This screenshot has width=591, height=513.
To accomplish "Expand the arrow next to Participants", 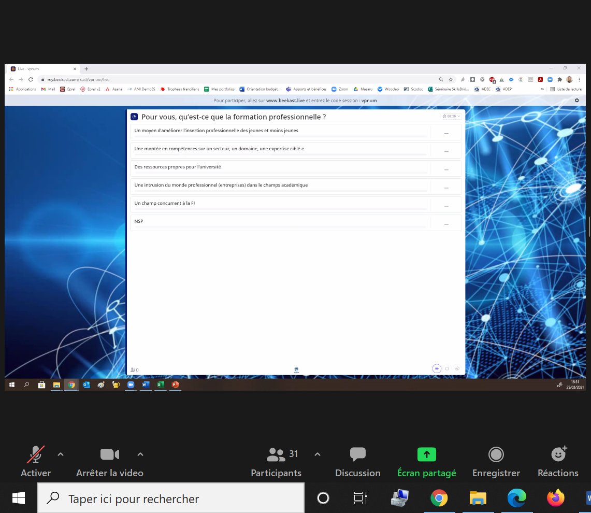I will 318,454.
